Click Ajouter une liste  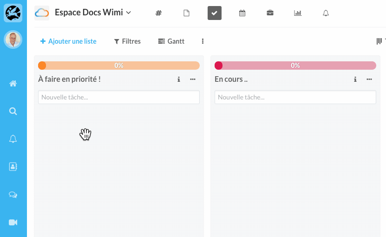(69, 41)
